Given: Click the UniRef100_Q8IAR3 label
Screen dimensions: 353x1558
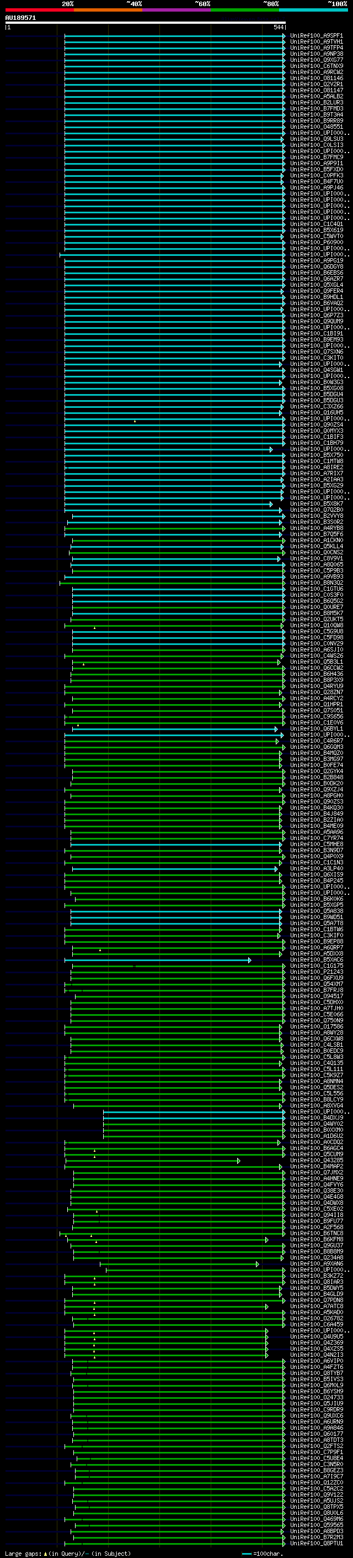Looking at the screenshot, I should [316, 1282].
